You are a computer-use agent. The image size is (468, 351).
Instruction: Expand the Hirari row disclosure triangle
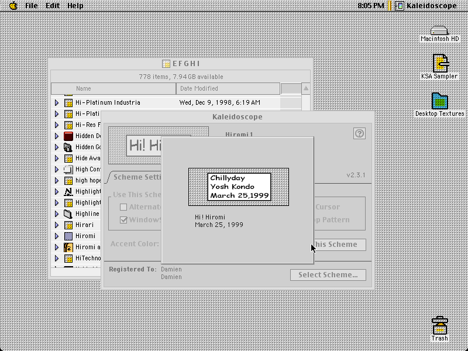[57, 225]
